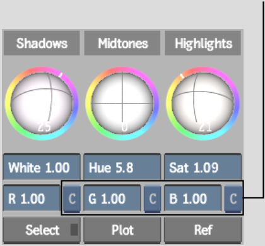Screen dimensions: 265x246
Task: Click the Midtones trackball crosshair center
Action: pos(122,103)
